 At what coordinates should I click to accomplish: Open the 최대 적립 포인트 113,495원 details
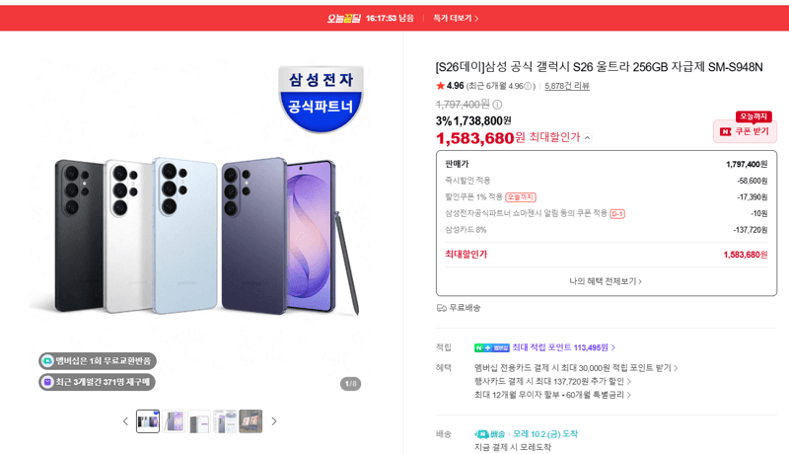point(563,347)
